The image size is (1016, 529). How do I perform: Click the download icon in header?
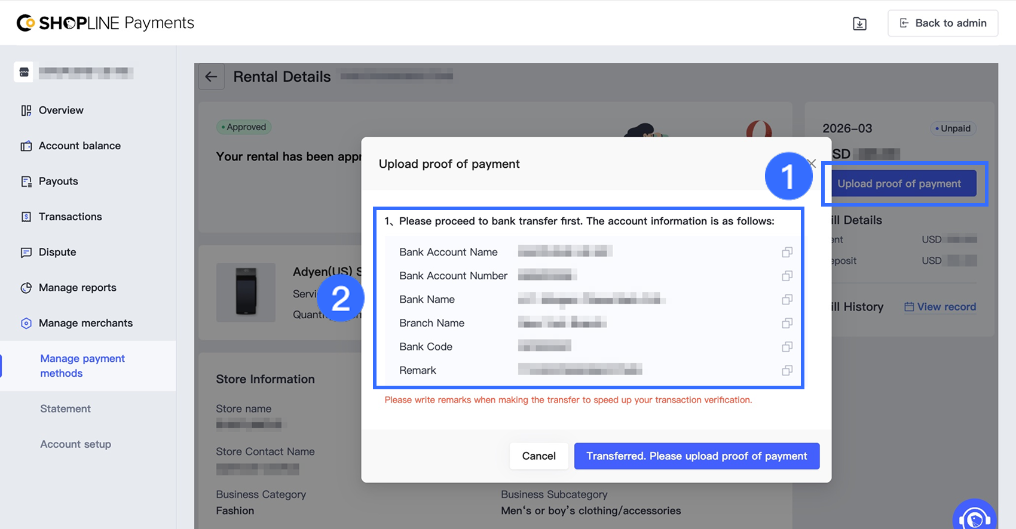click(x=859, y=24)
